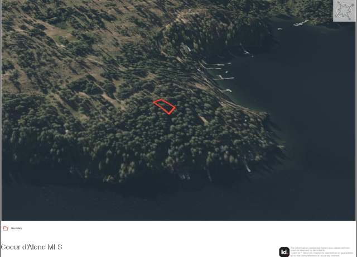357x257 pixels.
Task: Click the disclaimer text beside id. logo
Action: [x=322, y=252]
